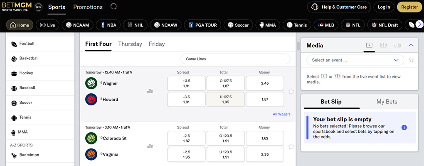
Task: Click Colorado St team logo
Action: (91, 138)
